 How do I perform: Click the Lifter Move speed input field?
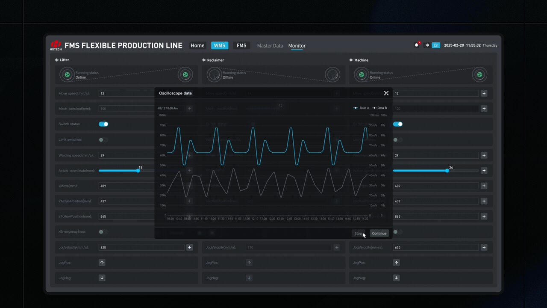point(127,93)
